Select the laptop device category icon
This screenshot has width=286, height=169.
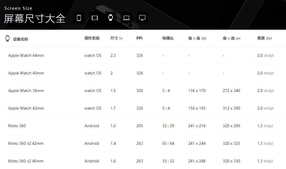click(126, 18)
